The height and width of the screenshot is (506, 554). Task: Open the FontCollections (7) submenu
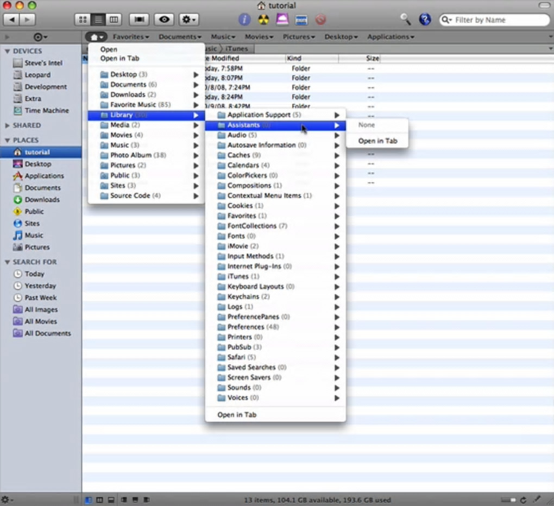pos(275,226)
